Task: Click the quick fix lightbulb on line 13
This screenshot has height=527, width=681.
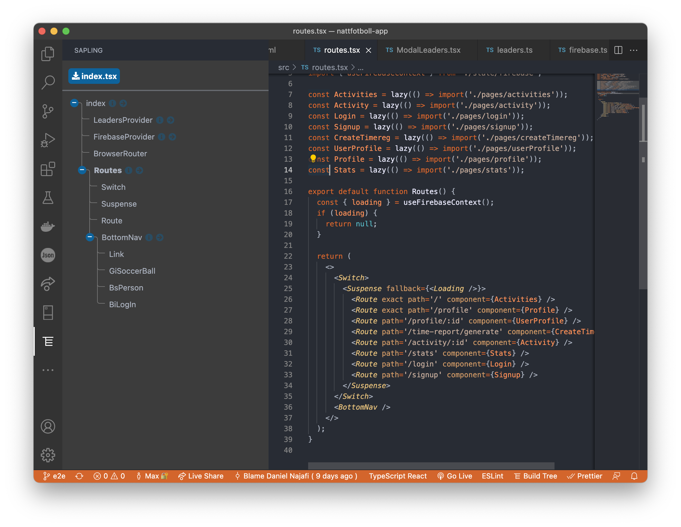Action: coord(313,158)
